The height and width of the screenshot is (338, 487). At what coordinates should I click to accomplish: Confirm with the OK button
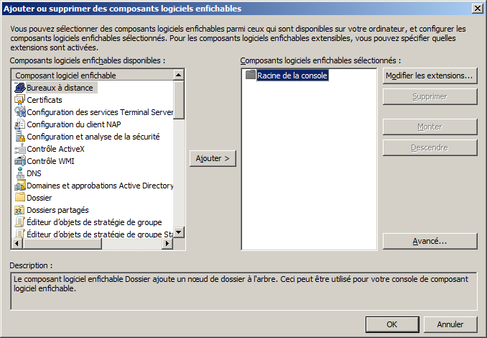(x=391, y=324)
